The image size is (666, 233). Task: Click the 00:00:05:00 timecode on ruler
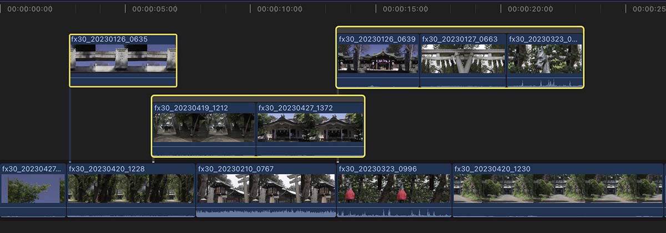coord(155,9)
